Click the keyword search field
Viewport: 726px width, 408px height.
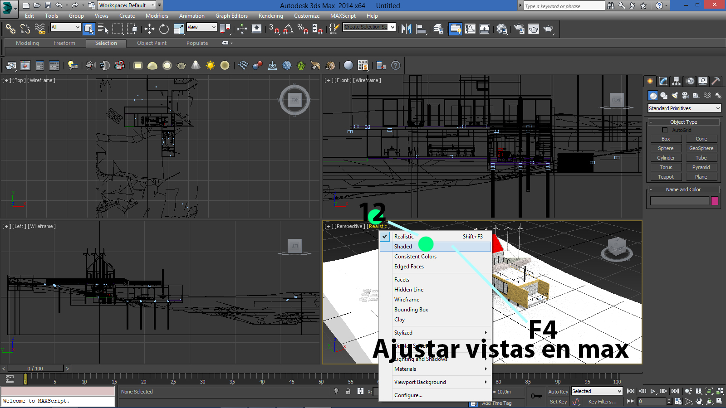564,6
